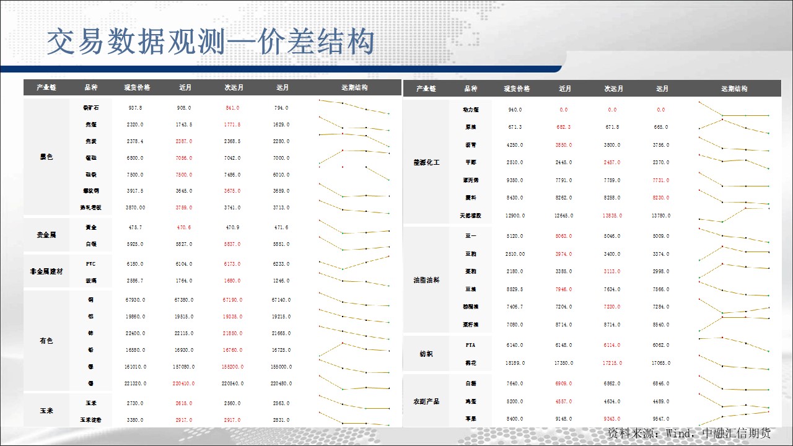Click the red value 7731.0
Viewport: 793px width, 446px height.
(661, 180)
